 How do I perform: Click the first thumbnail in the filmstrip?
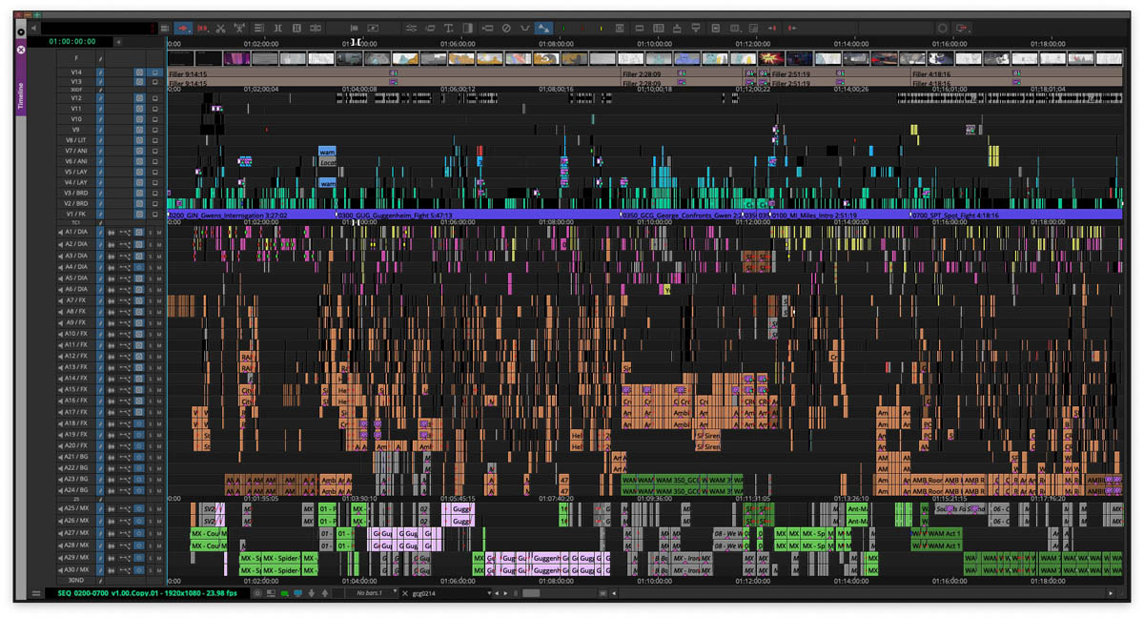pos(181,58)
